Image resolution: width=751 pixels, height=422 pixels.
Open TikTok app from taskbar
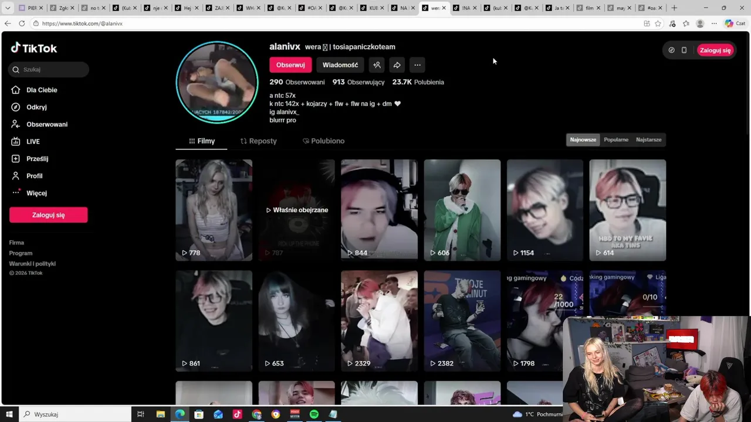click(237, 414)
